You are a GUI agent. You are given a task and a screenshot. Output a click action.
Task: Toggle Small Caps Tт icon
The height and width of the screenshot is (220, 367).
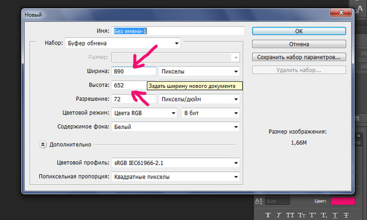click(302, 215)
